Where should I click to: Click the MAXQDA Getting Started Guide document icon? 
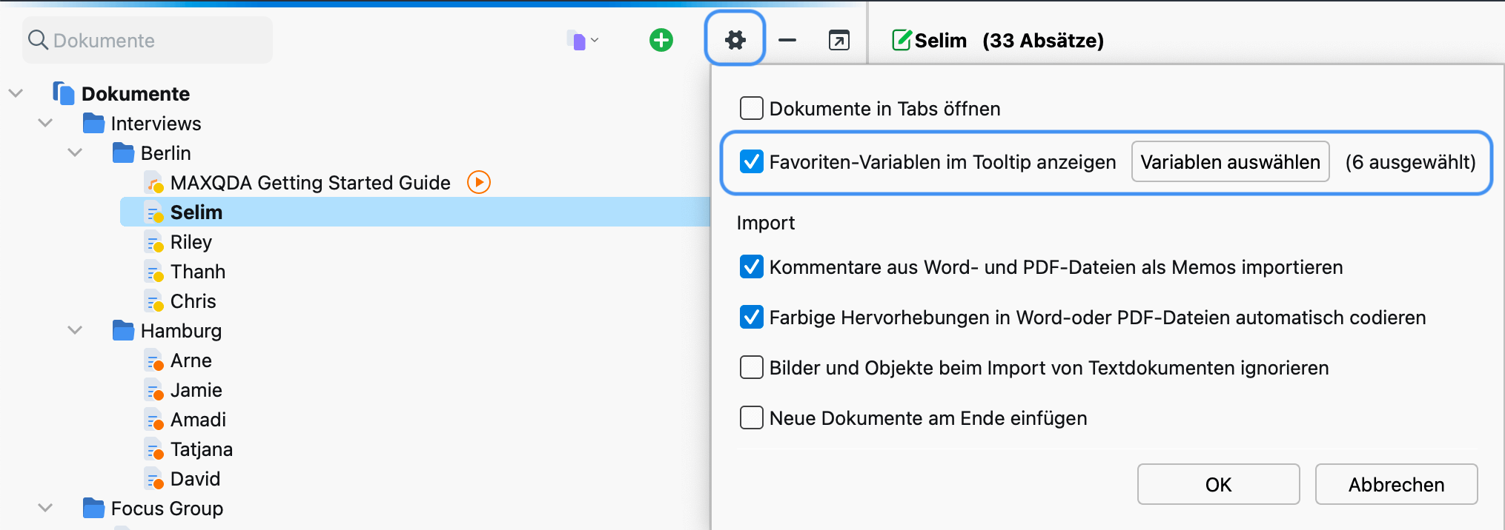click(153, 183)
